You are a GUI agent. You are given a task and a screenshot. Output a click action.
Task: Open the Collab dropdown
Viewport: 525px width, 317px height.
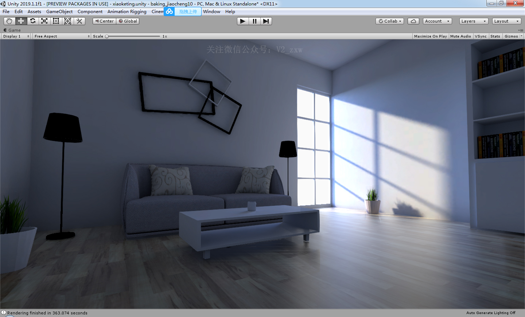pos(390,21)
